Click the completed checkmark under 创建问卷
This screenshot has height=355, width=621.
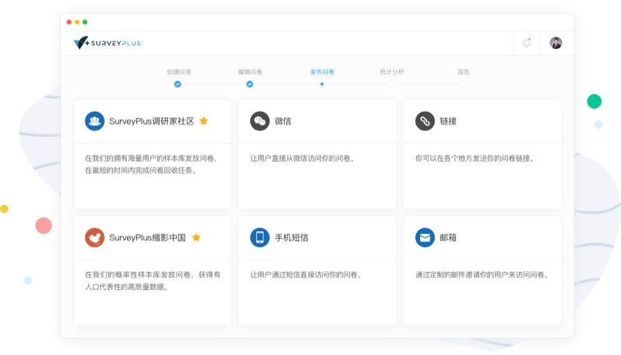click(177, 84)
